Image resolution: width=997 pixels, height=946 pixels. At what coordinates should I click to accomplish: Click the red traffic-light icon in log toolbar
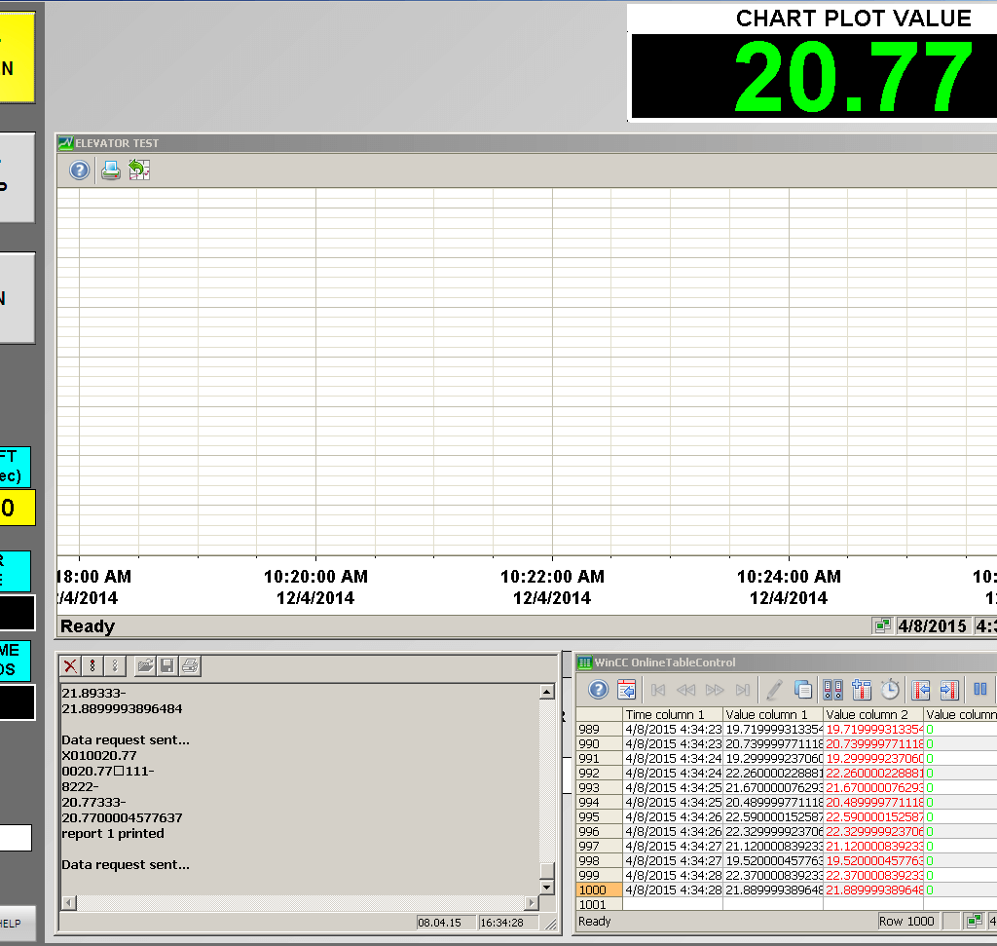(92, 666)
